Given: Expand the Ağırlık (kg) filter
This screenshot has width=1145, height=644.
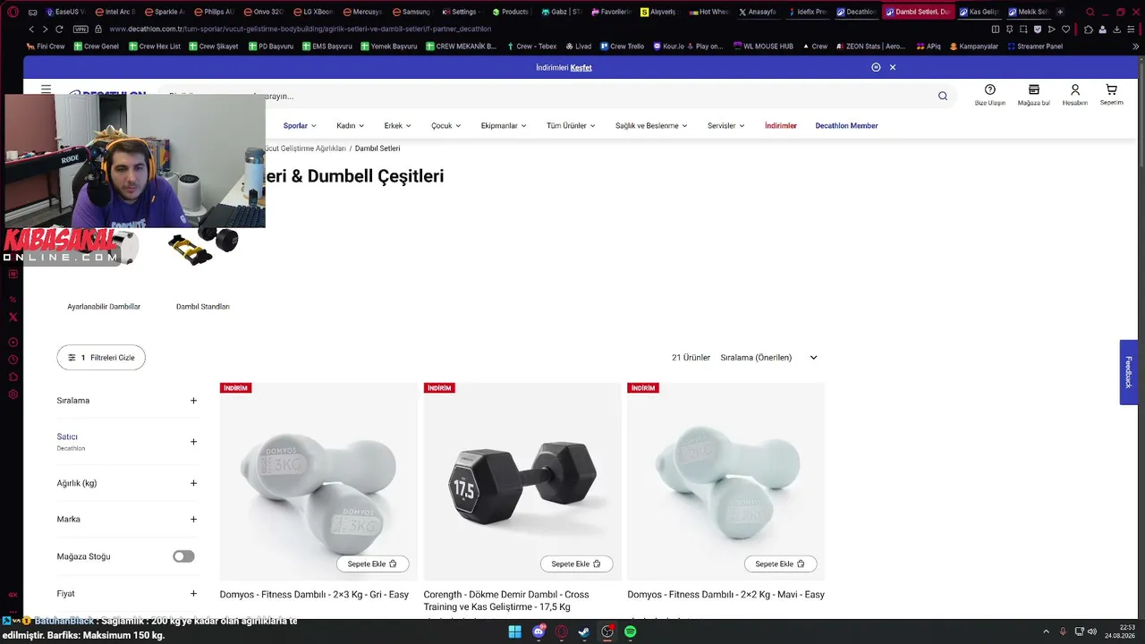Looking at the screenshot, I should 127,483.
